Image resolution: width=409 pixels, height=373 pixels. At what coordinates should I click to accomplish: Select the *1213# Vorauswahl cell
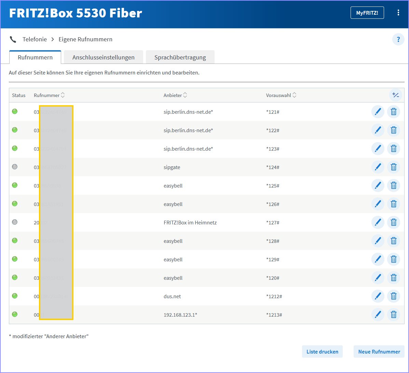click(274, 315)
